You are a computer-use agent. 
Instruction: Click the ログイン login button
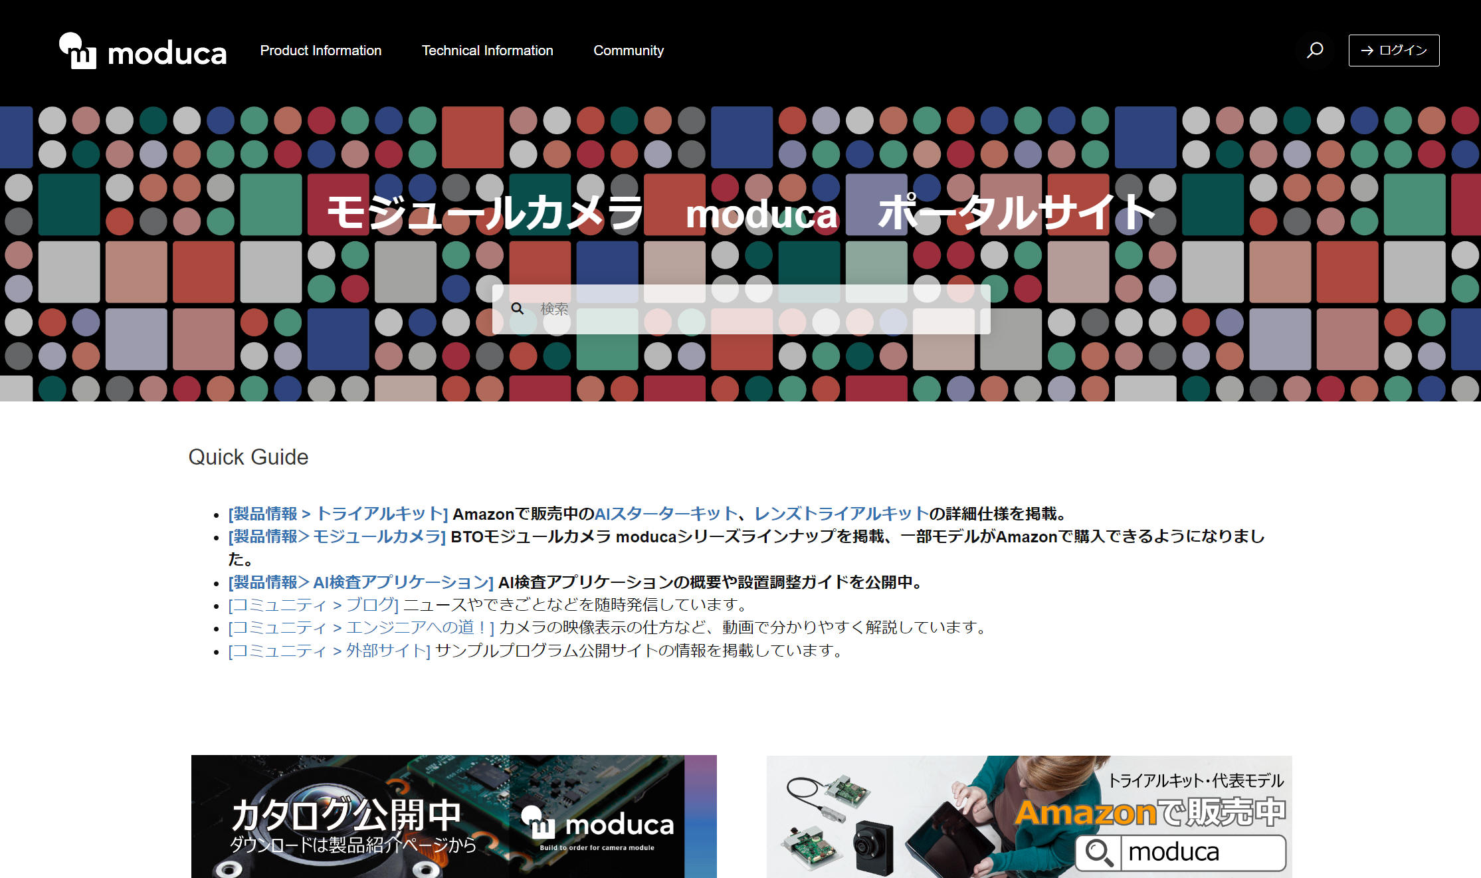[1394, 51]
